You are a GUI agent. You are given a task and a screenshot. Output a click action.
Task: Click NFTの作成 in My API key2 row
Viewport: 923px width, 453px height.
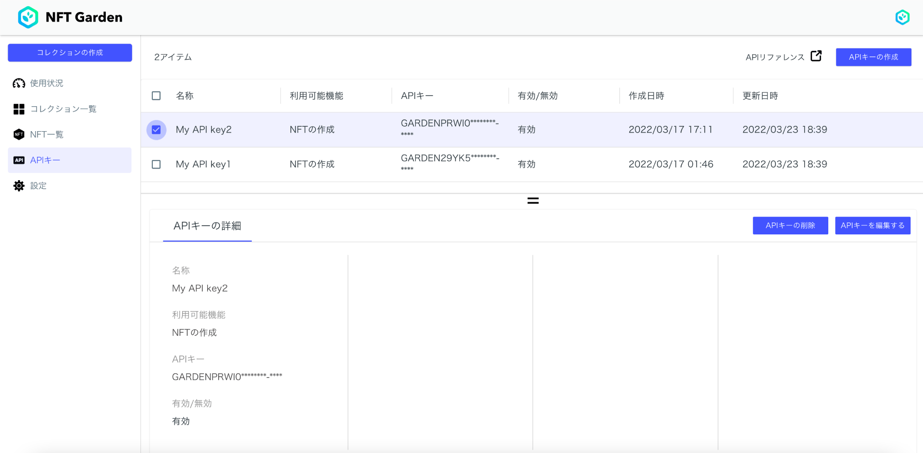point(312,130)
